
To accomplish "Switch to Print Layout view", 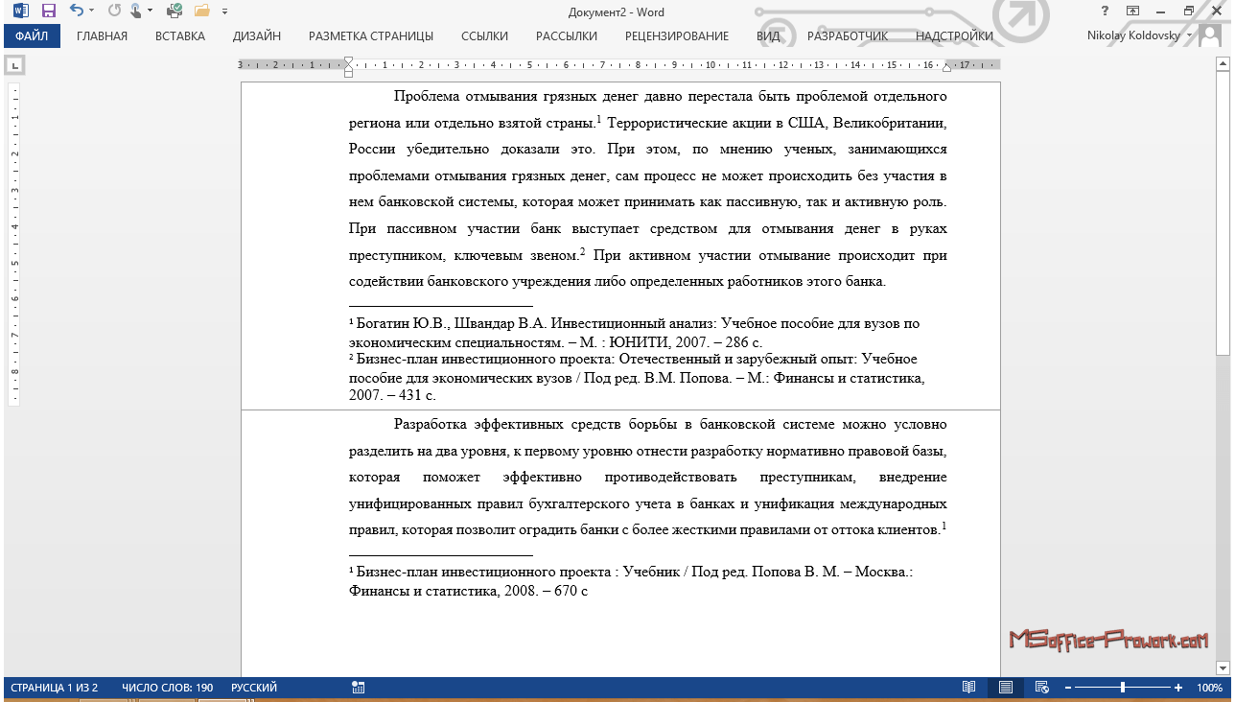I will [x=1005, y=688].
